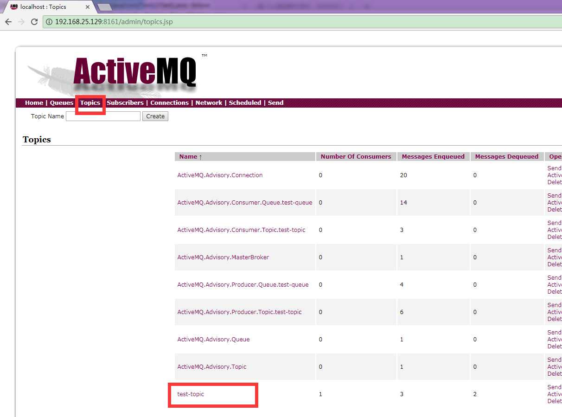
Task: Click the Topic Name label
Action: (x=47, y=116)
